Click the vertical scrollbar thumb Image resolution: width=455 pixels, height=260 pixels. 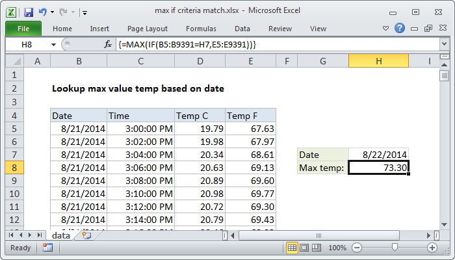[x=444, y=76]
